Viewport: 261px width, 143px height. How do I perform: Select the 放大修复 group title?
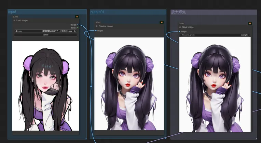(178, 12)
